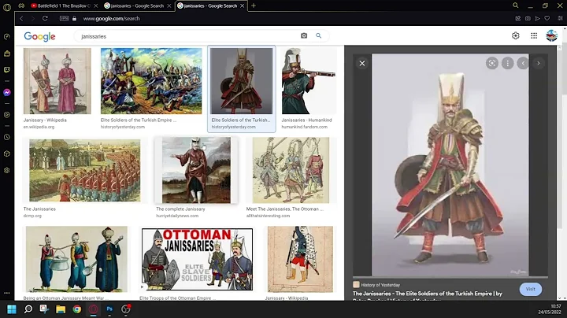
Task: Take snapshot with camera icon in toolbar
Action: pos(528,18)
